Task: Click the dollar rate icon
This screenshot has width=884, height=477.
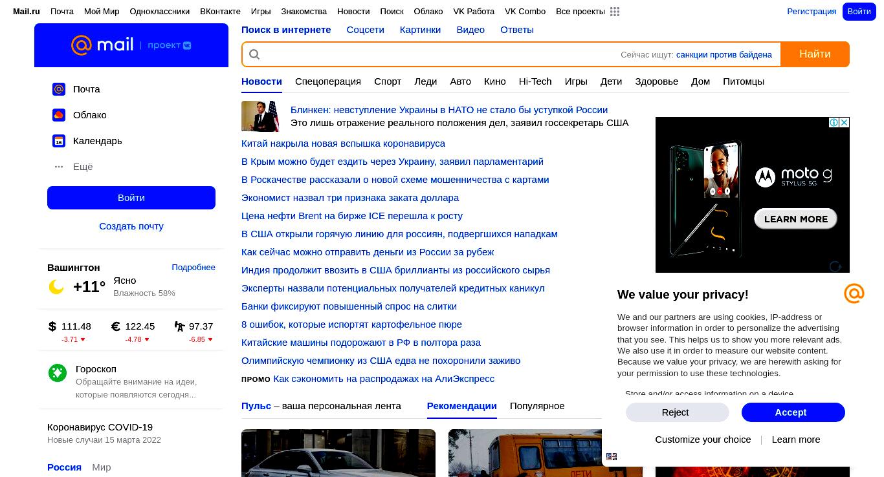Action: tap(52, 326)
